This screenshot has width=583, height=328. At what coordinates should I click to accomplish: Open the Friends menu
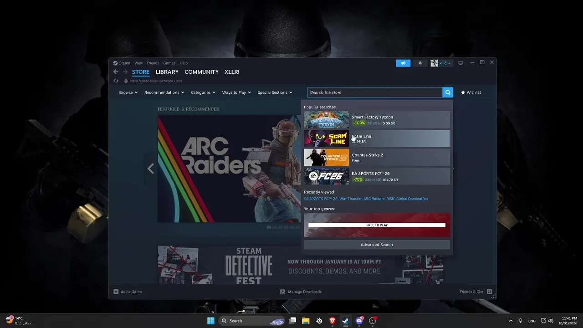[x=153, y=63]
